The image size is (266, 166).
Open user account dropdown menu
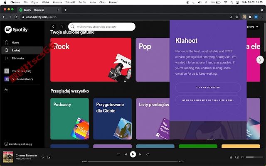click(x=253, y=27)
